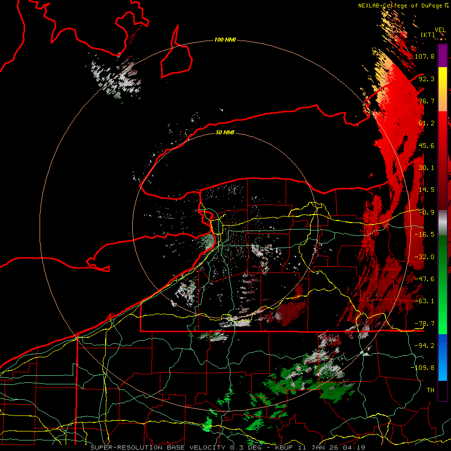The image size is (451, 451).
Task: Click the -109.8 velocity scale value
Action: pos(422,368)
